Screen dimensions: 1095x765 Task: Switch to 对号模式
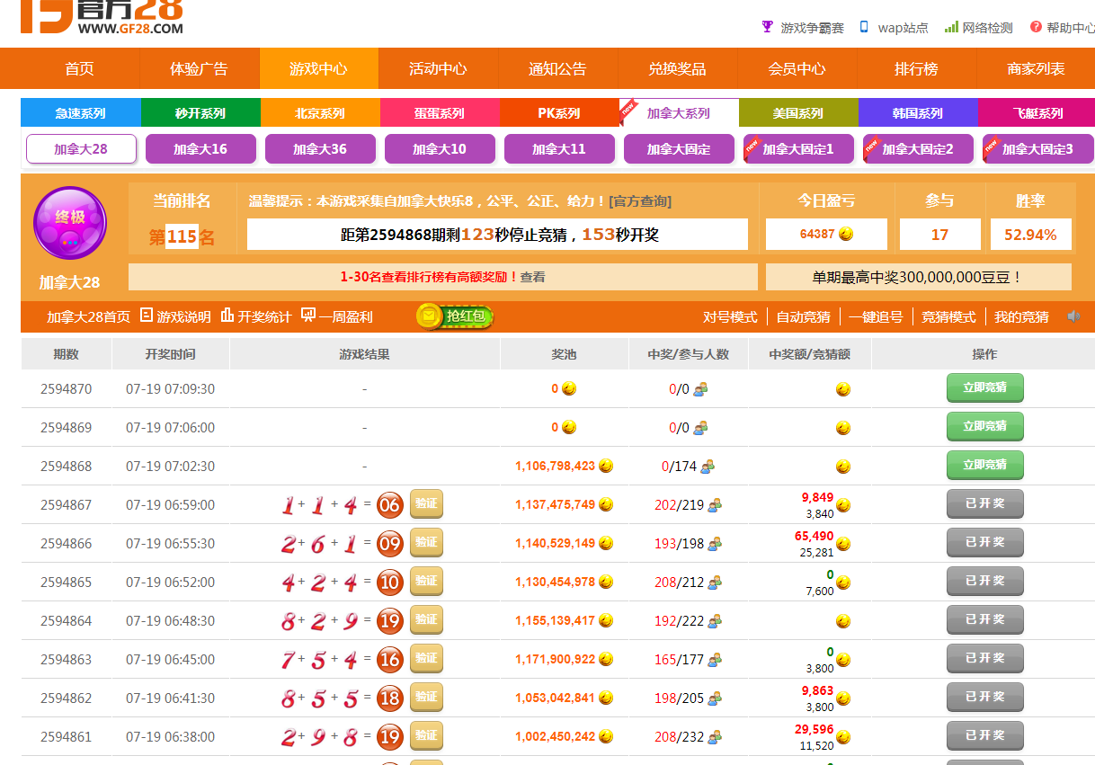[x=730, y=316]
